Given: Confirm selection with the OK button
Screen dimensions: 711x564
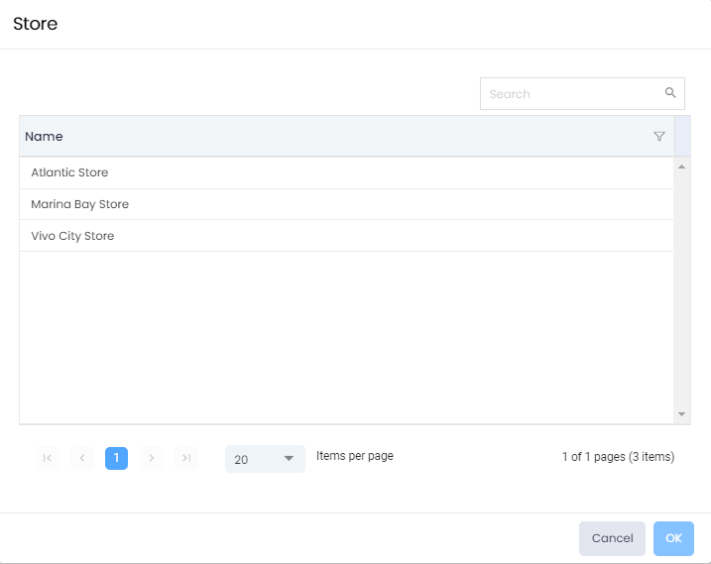Looking at the screenshot, I should pyautogui.click(x=673, y=538).
